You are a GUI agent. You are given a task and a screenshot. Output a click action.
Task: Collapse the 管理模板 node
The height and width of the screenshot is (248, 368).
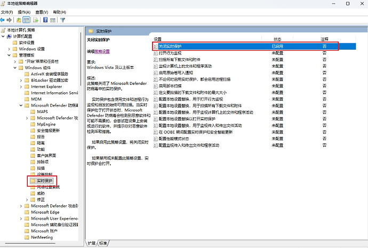9,55
